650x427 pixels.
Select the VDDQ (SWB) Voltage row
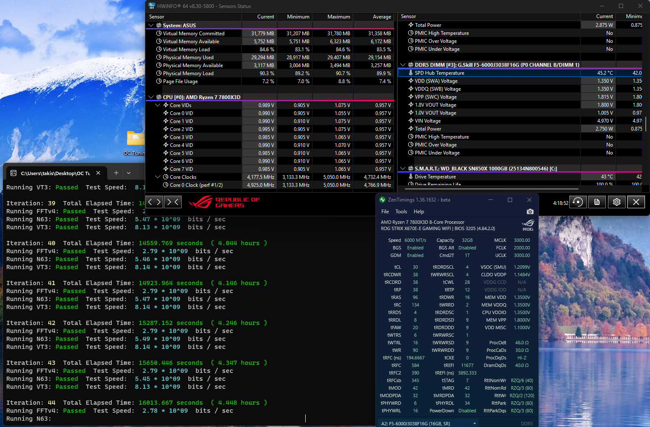tap(520, 89)
